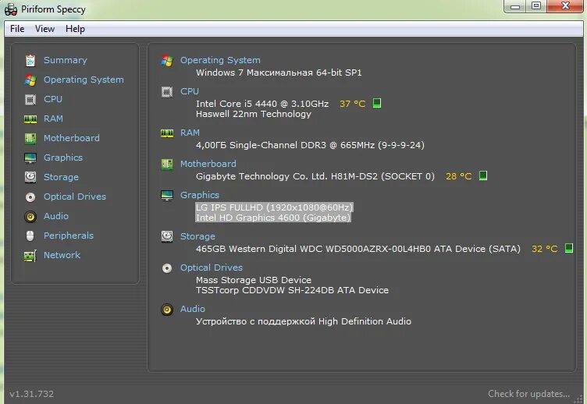Select Optical Drives in the sidebar
The image size is (587, 404).
(x=75, y=197)
